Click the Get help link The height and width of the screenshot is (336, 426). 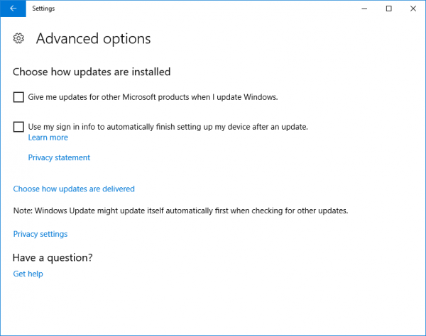(x=28, y=274)
